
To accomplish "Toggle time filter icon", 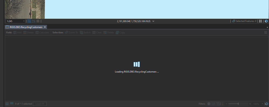I will pos(209,104).
